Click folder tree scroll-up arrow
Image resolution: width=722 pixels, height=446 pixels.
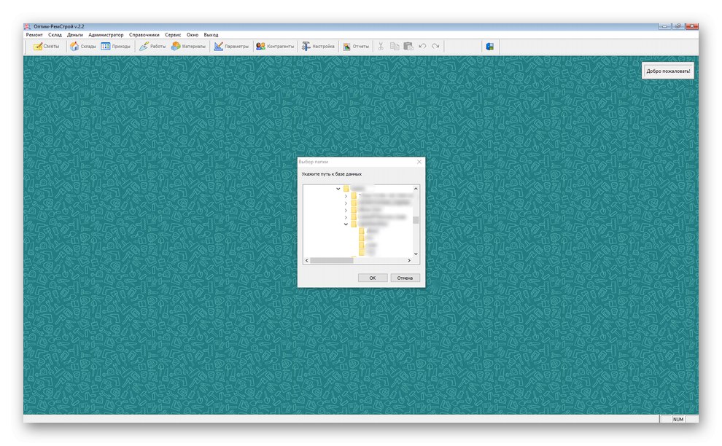(x=416, y=189)
